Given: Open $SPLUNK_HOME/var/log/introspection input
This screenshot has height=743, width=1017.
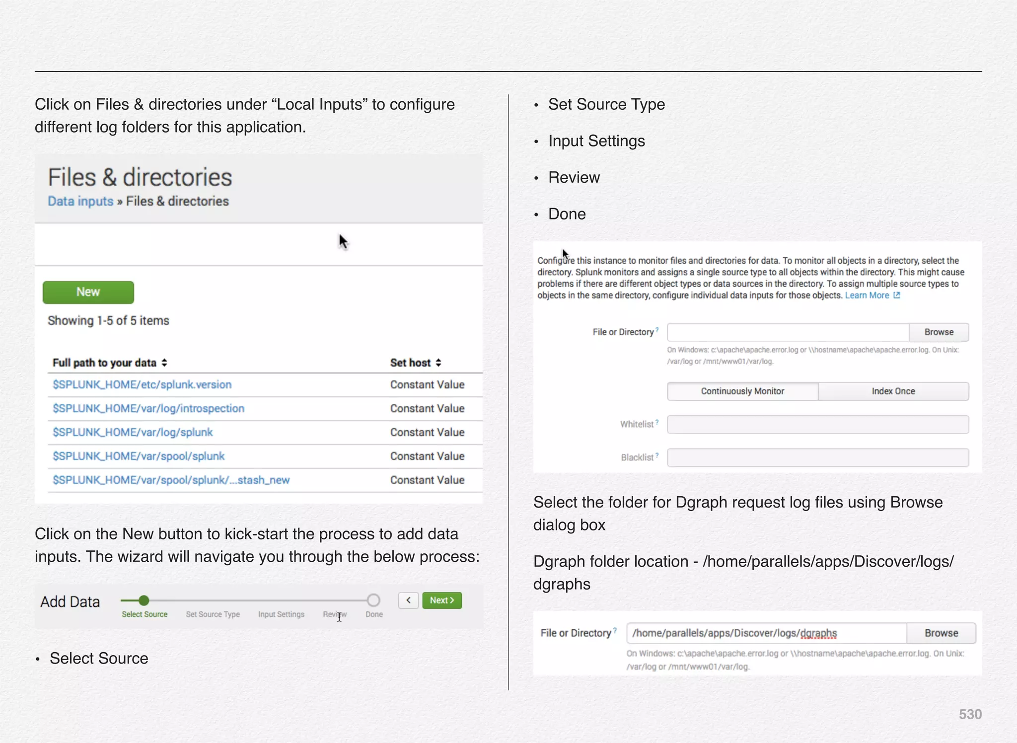Looking at the screenshot, I should pos(148,408).
